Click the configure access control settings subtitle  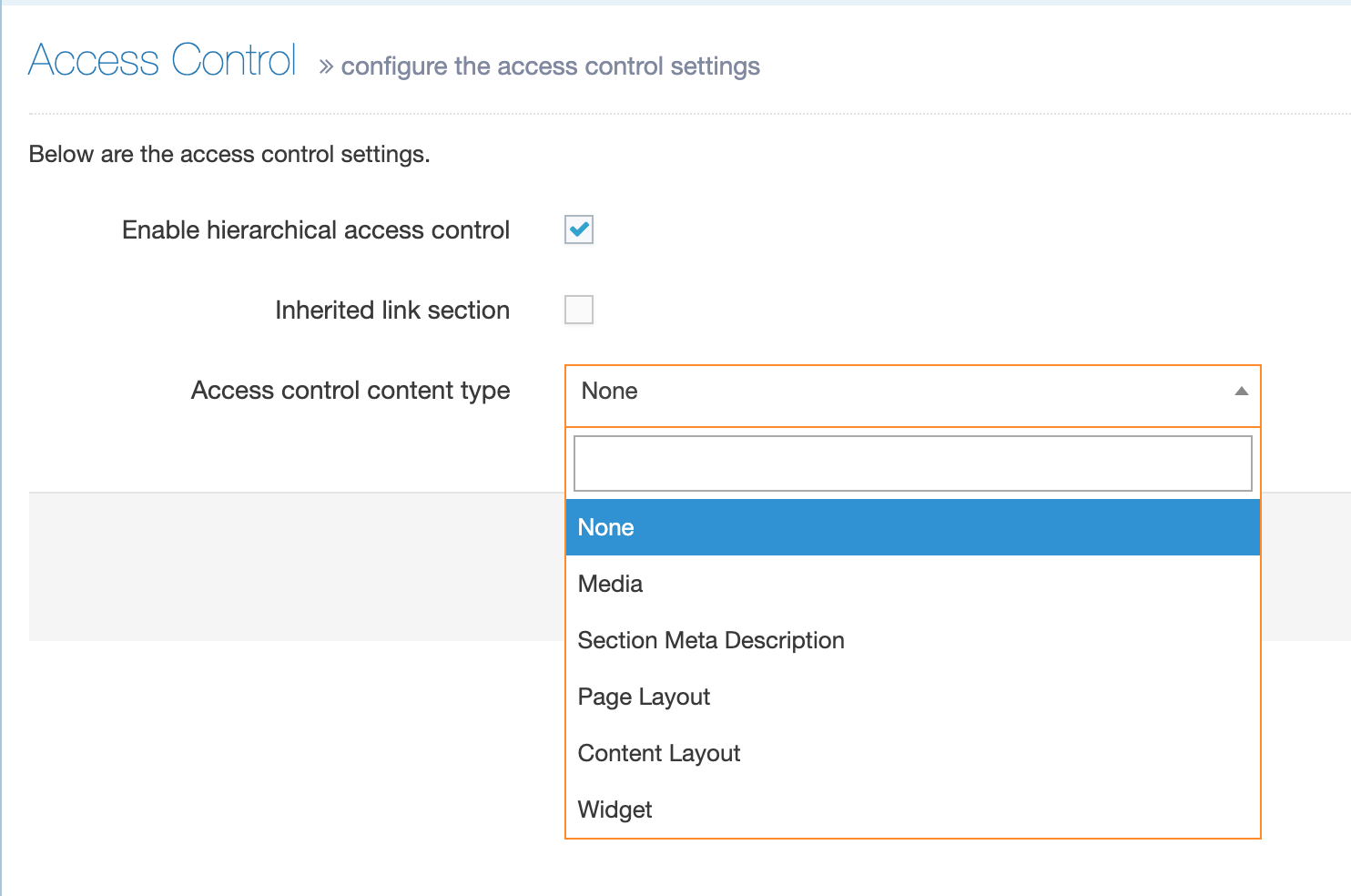click(550, 66)
